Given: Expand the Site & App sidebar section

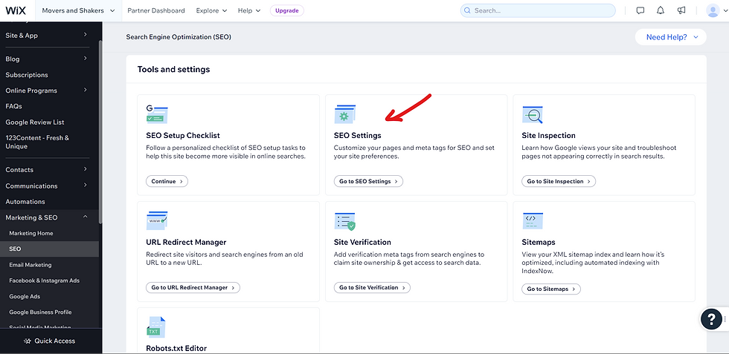Looking at the screenshot, I should [86, 35].
